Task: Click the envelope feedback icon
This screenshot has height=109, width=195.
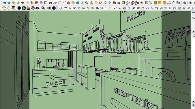Action: (x=49, y=8)
